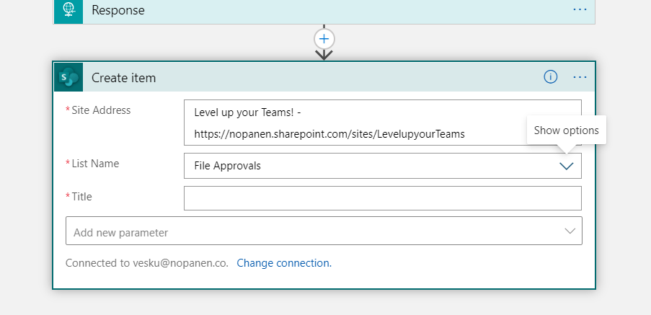Image resolution: width=651 pixels, height=315 pixels.
Task: Open the Create item info icon
Action: (x=551, y=77)
